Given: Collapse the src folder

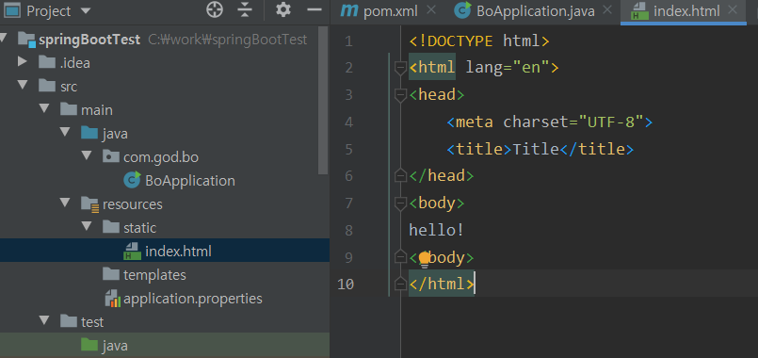Looking at the screenshot, I should pyautogui.click(x=22, y=86).
